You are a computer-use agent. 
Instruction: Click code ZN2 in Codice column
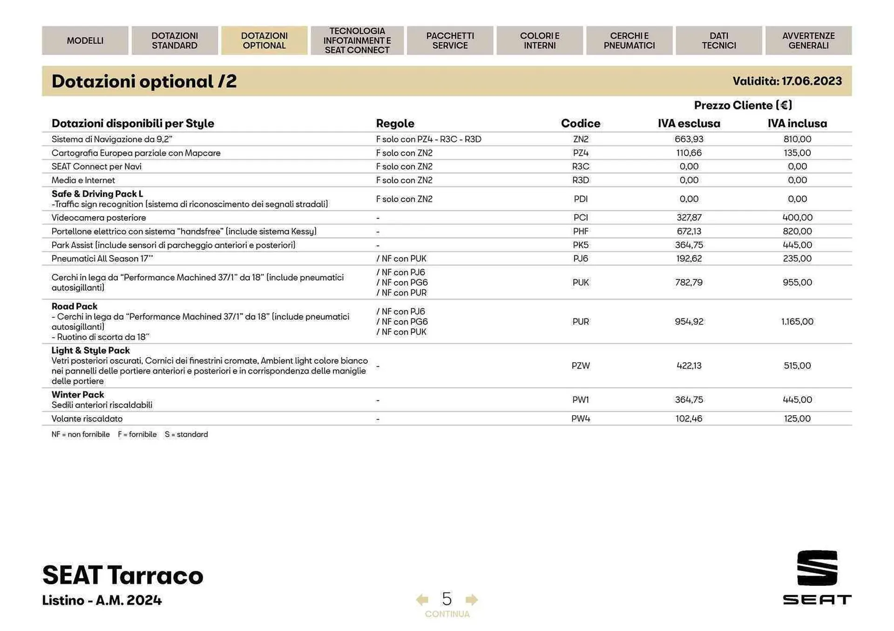coord(581,139)
